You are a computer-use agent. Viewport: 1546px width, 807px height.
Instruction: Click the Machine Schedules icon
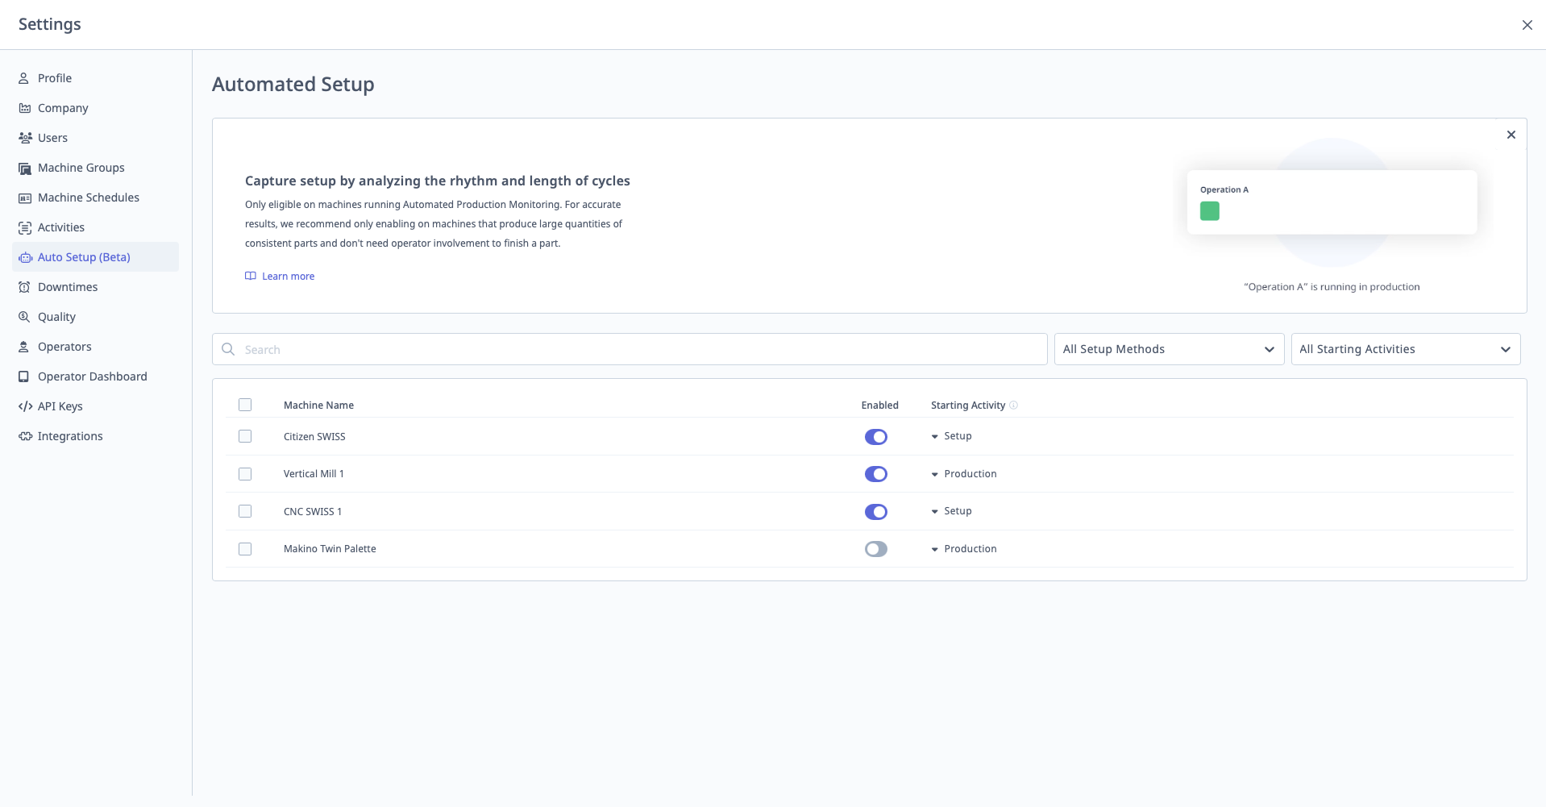(x=23, y=198)
